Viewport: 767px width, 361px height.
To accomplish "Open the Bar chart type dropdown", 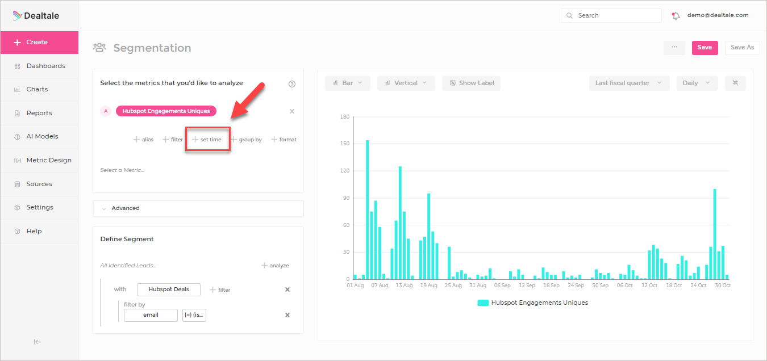I will click(348, 83).
